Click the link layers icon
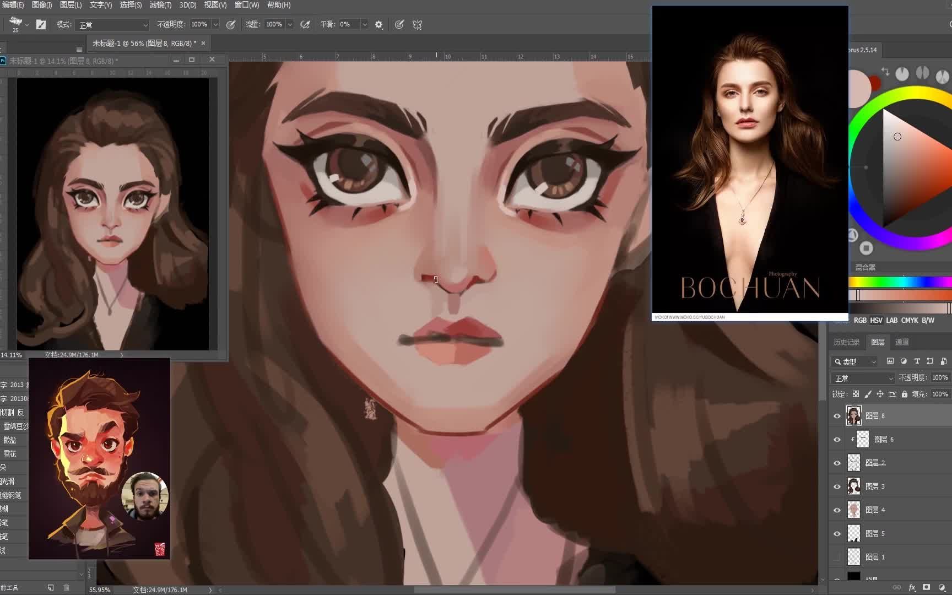 coord(896,587)
